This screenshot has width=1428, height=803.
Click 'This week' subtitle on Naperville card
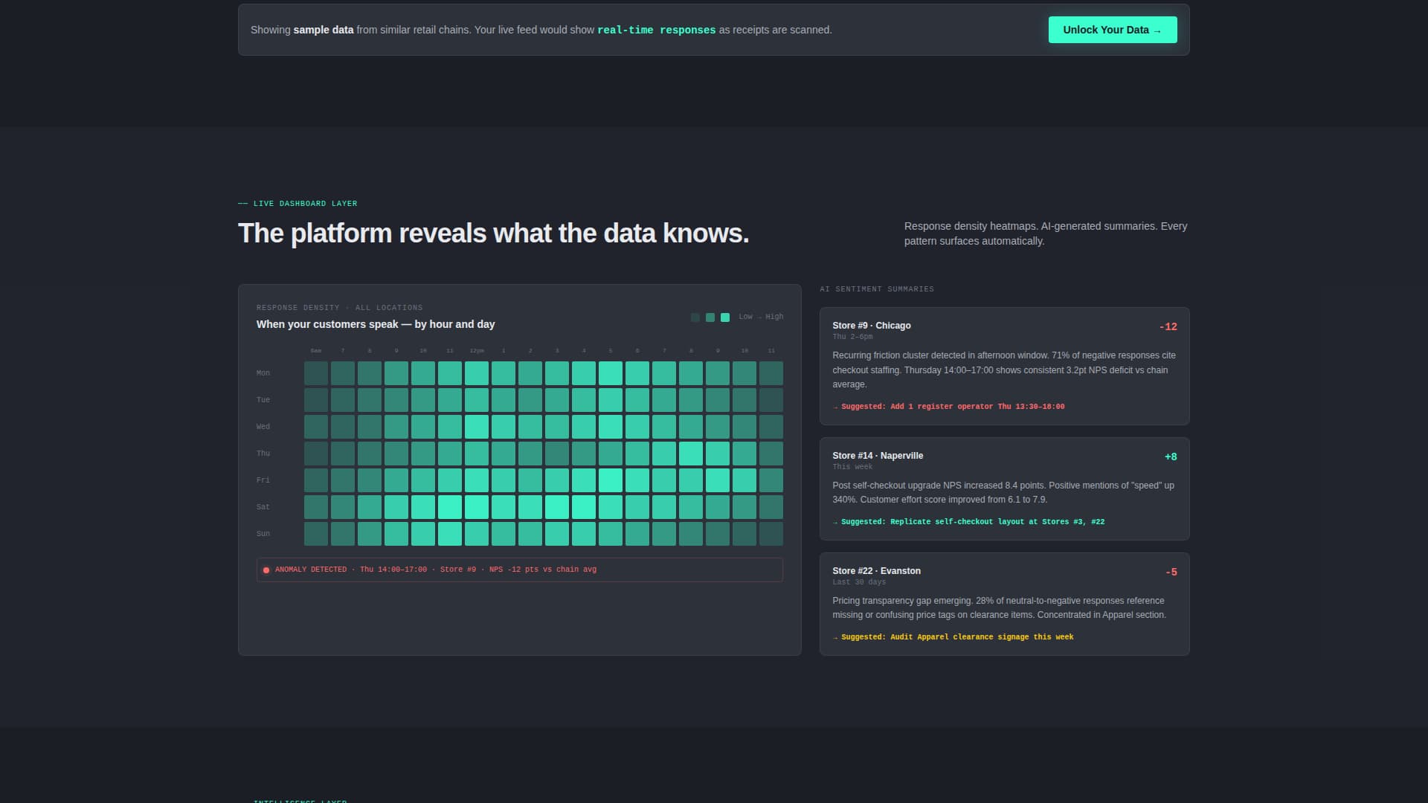point(852,467)
